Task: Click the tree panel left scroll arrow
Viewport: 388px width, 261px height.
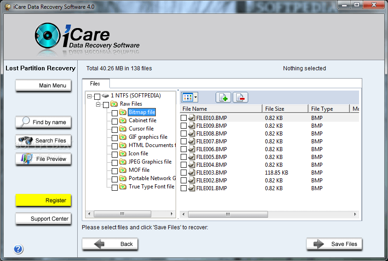Action: pos(89,214)
